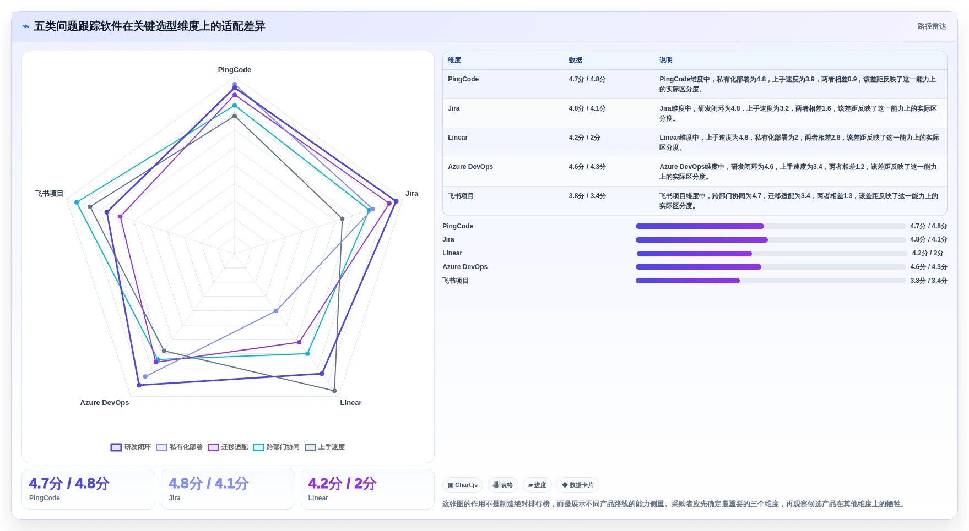
Task: Open the Jira 4.8分 / 4.1分 stat card
Action: [x=228, y=489]
